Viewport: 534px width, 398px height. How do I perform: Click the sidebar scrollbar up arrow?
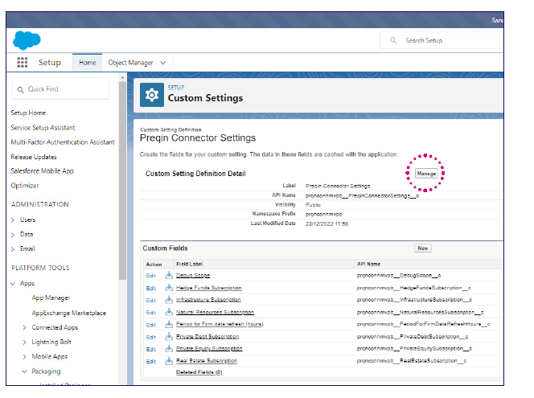click(122, 78)
